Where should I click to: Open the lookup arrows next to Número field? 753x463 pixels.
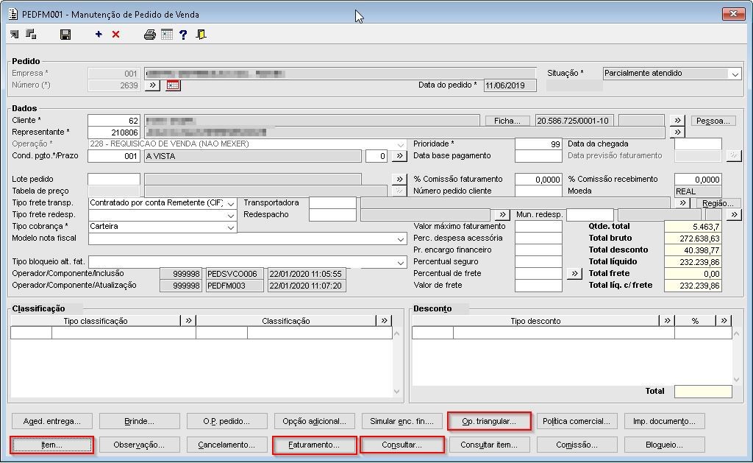(152, 85)
